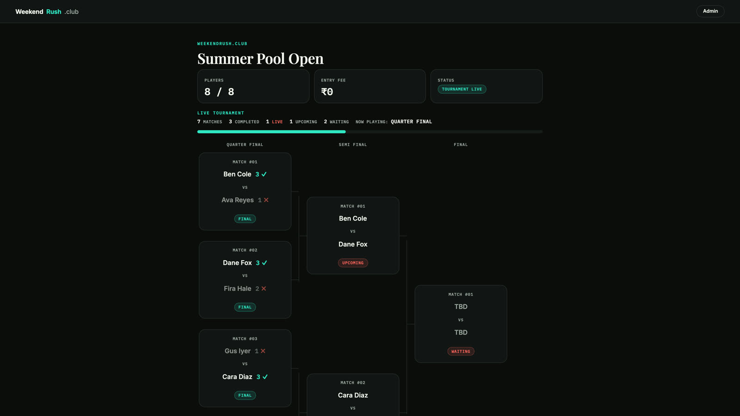Click the TOURNAMENT LIVE status badge

[x=462, y=89]
